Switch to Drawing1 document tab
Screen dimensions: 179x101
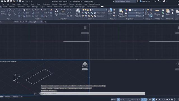(33, 22)
